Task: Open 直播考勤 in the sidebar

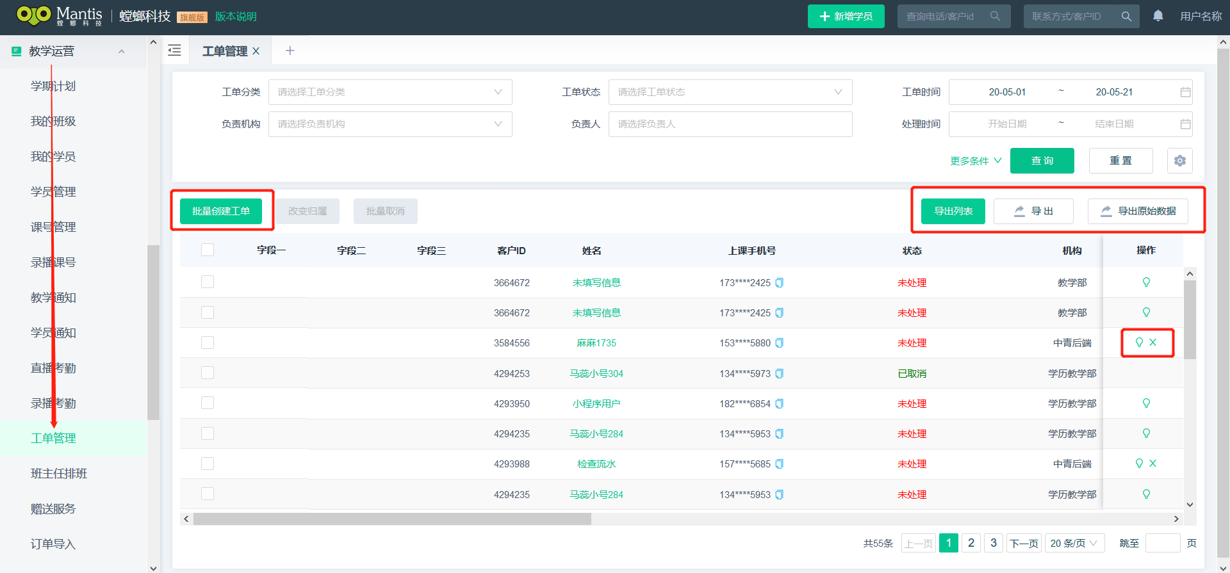Action: coord(53,368)
